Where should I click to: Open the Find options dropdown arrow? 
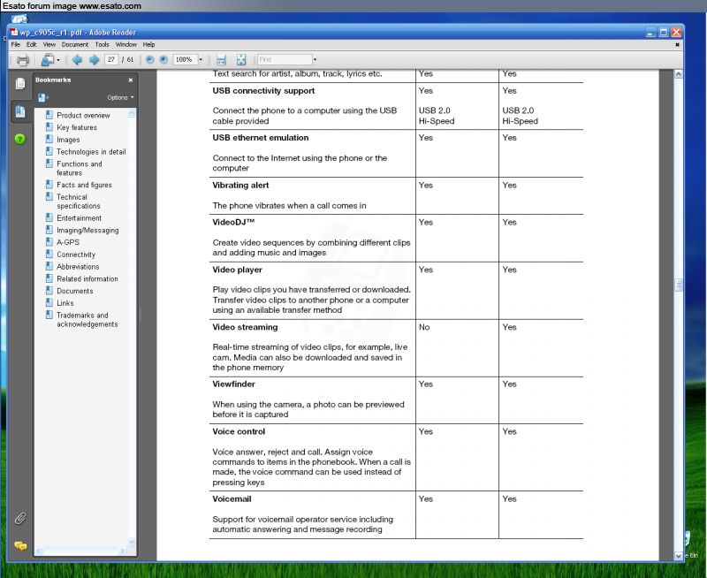tap(315, 59)
